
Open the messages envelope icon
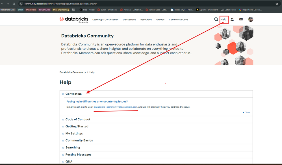coord(241,19)
